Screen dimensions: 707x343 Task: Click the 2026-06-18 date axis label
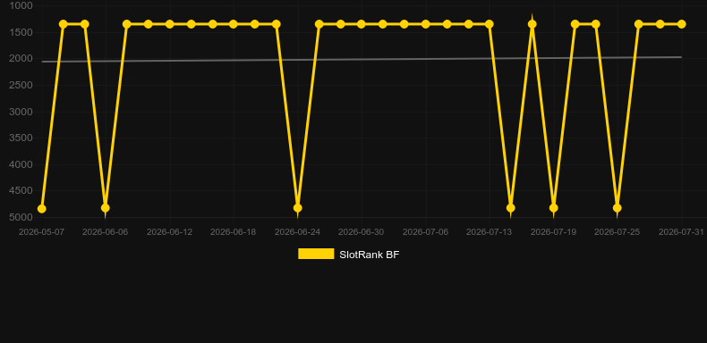pos(233,232)
